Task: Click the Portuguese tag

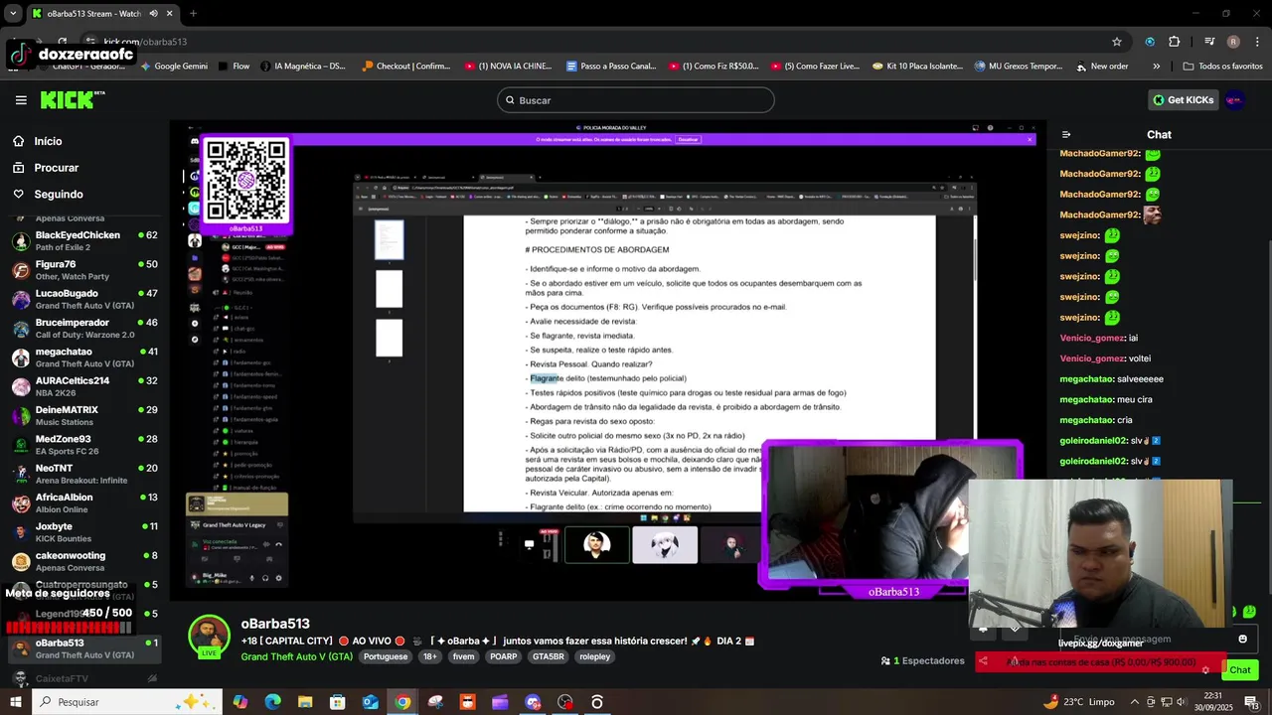Action: pyautogui.click(x=385, y=657)
